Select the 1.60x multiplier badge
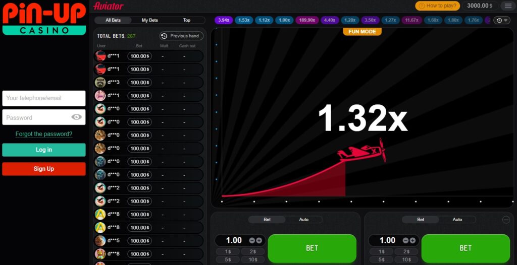 [x=433, y=20]
